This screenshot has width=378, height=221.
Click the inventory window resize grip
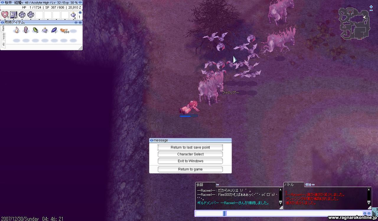pyautogui.click(x=80, y=48)
